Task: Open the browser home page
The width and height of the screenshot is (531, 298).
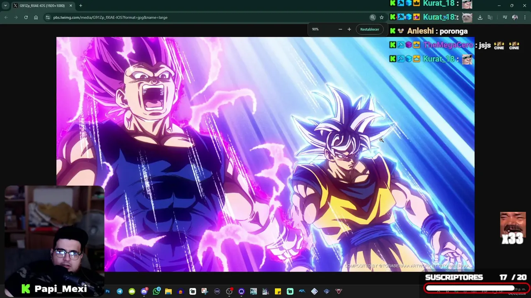Action: 36,17
